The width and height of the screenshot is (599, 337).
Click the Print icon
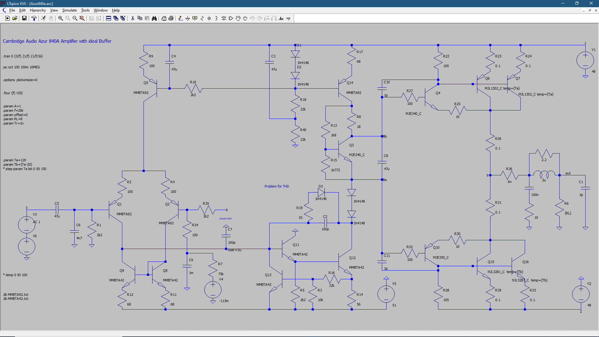pos(171,18)
